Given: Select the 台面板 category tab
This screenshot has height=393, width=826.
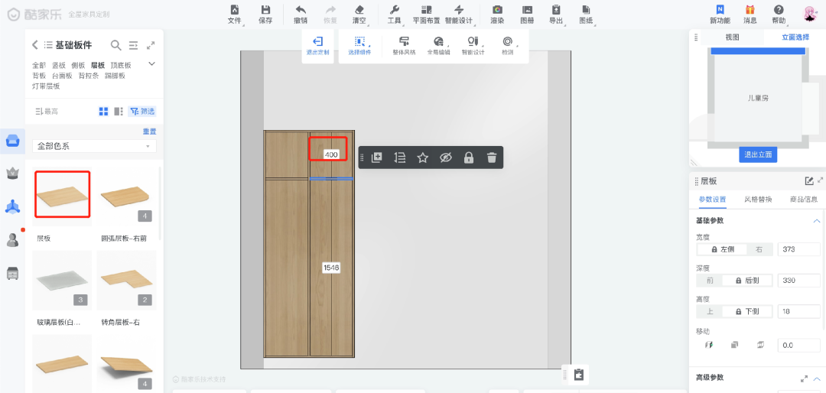Looking at the screenshot, I should click(62, 76).
